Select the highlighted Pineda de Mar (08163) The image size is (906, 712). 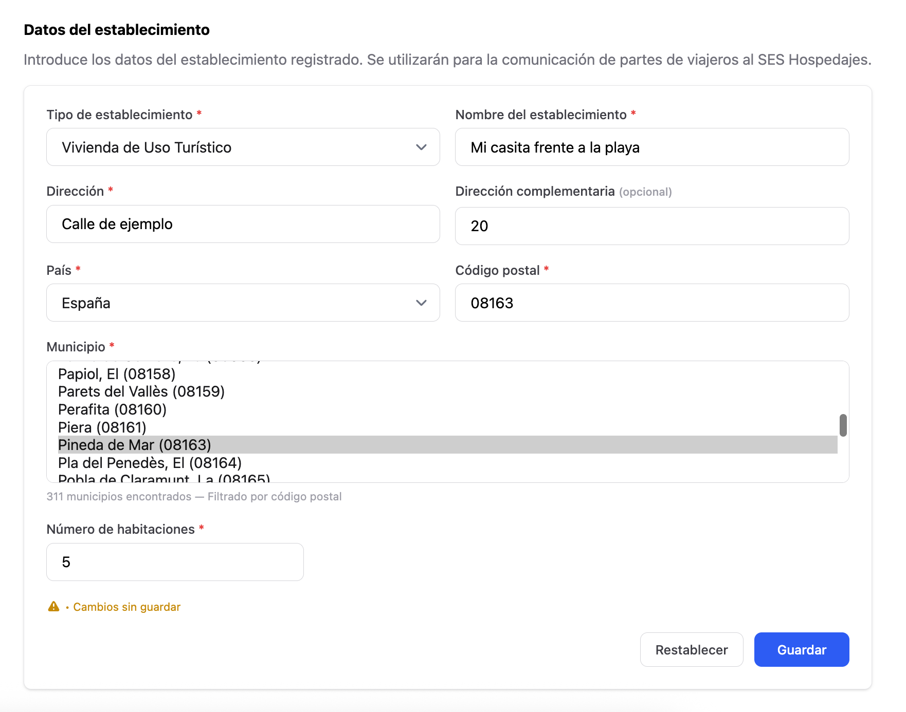[x=447, y=445]
